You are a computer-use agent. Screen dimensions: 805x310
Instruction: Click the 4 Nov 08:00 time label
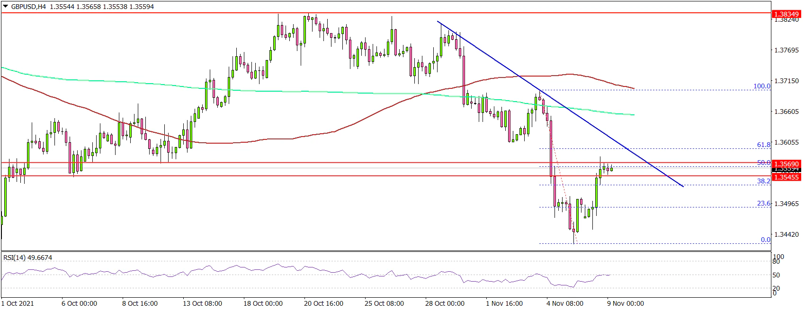[x=564, y=303]
